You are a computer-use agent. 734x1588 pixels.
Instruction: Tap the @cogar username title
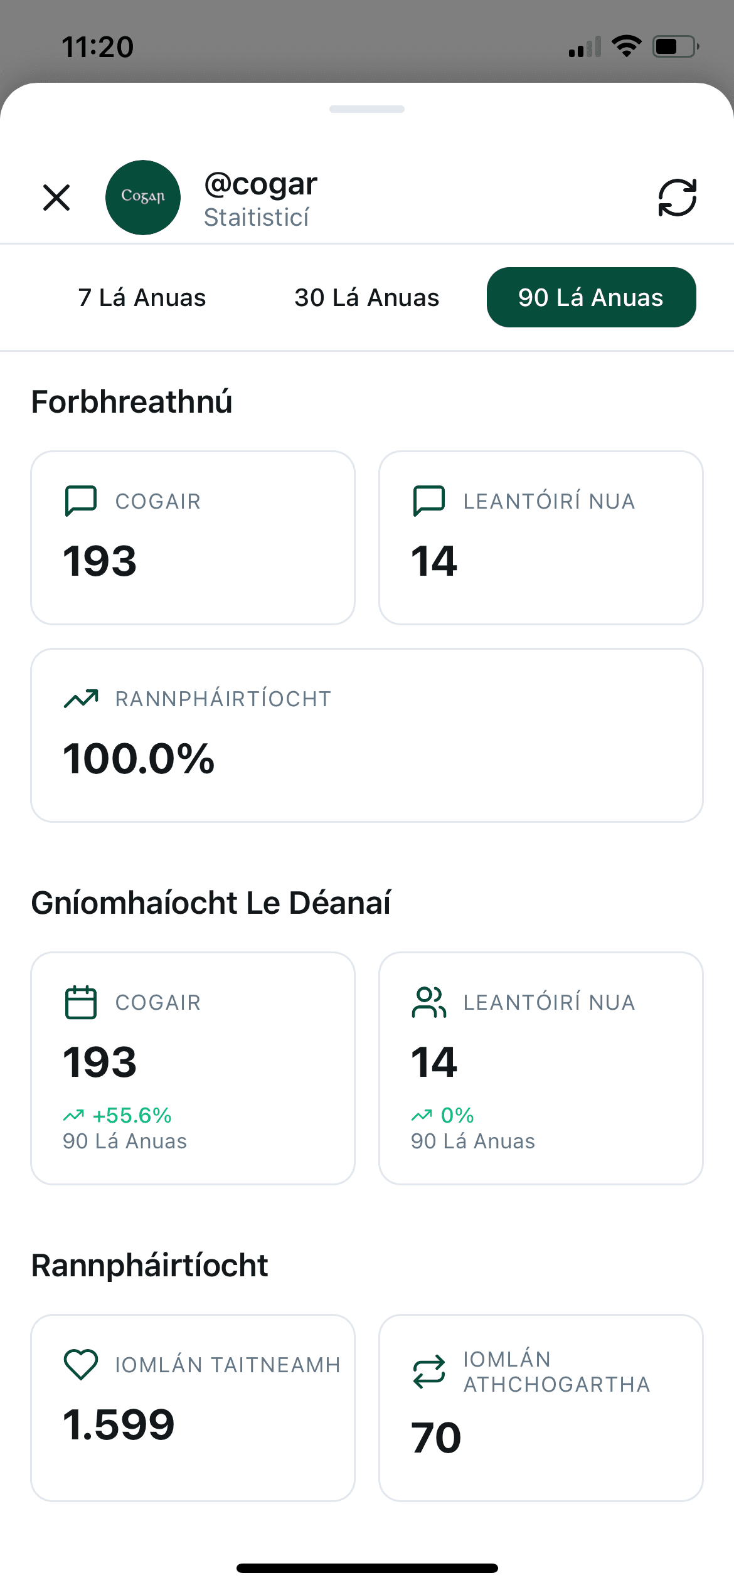tap(261, 184)
